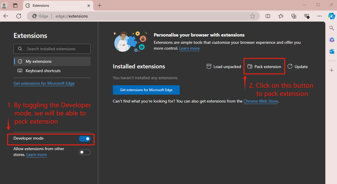Image resolution: width=337 pixels, height=184 pixels.
Task: Open the Collections icon
Action: click(294, 16)
